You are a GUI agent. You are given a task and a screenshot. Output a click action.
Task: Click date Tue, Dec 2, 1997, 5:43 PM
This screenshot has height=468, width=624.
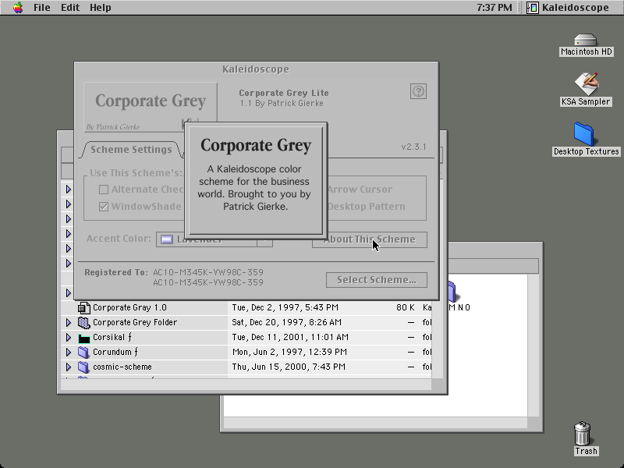[285, 307]
